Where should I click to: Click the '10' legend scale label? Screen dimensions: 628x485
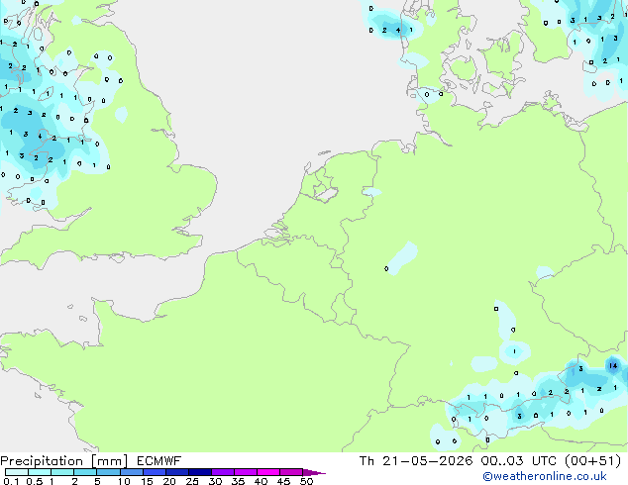[124, 481]
